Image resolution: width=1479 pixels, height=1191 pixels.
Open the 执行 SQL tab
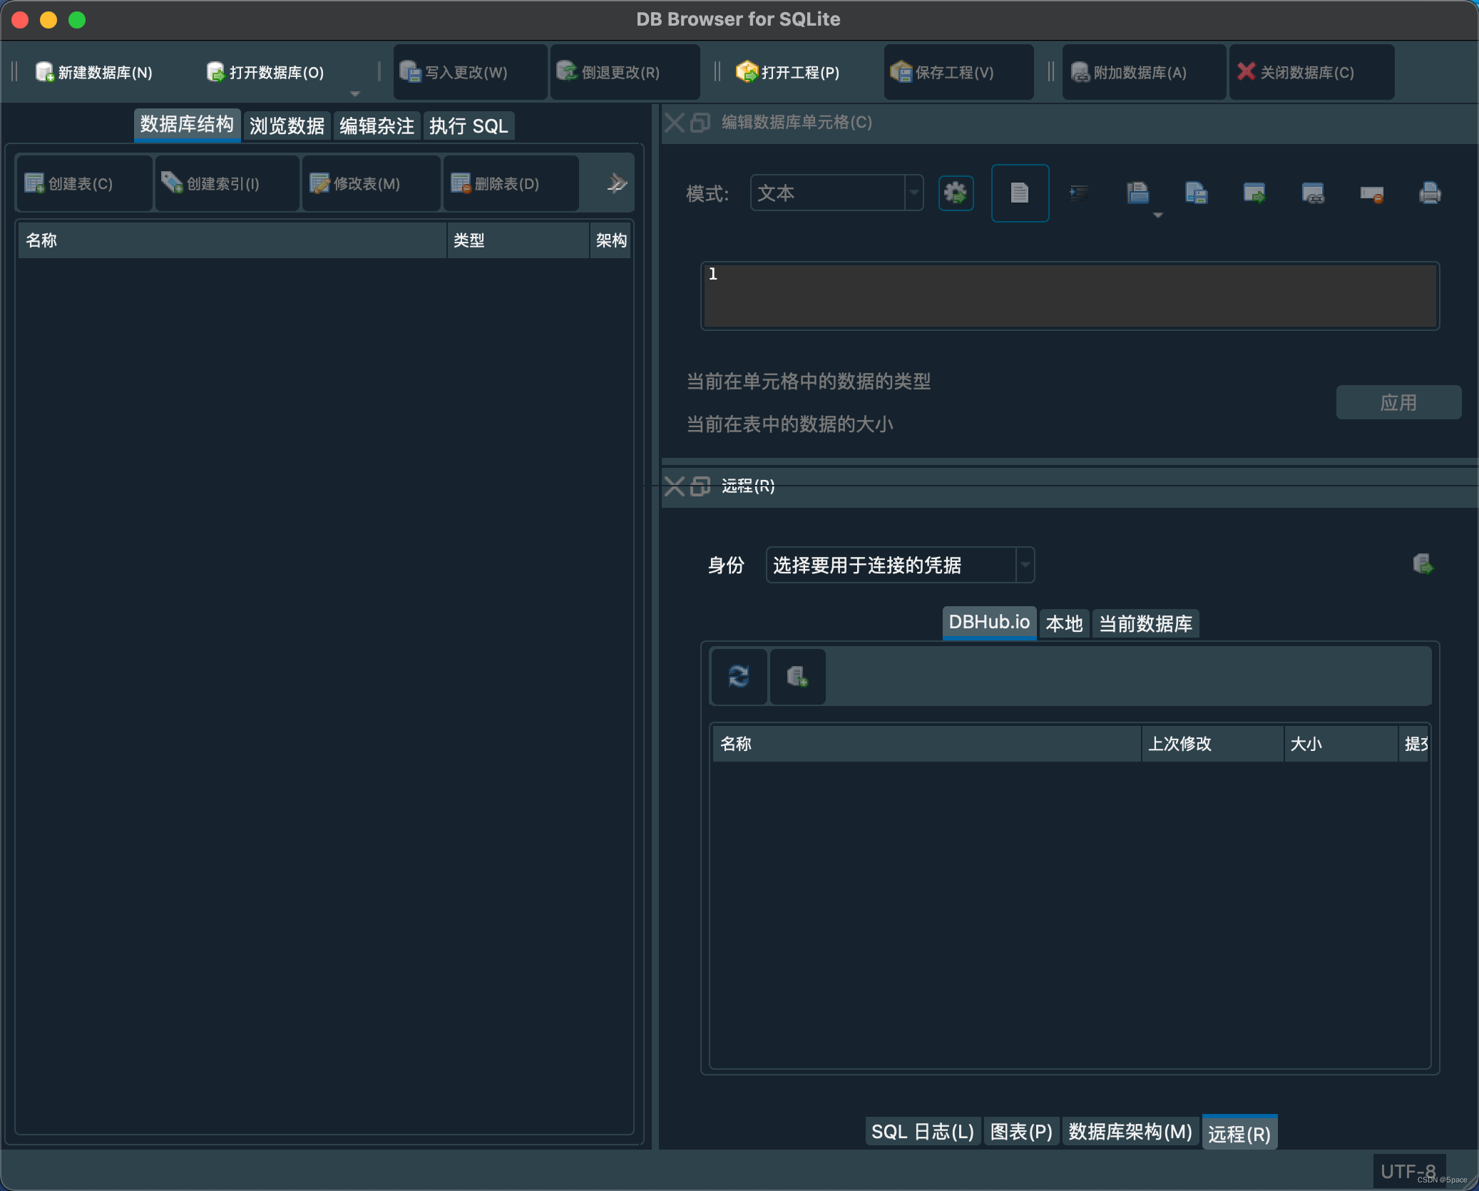[469, 126]
